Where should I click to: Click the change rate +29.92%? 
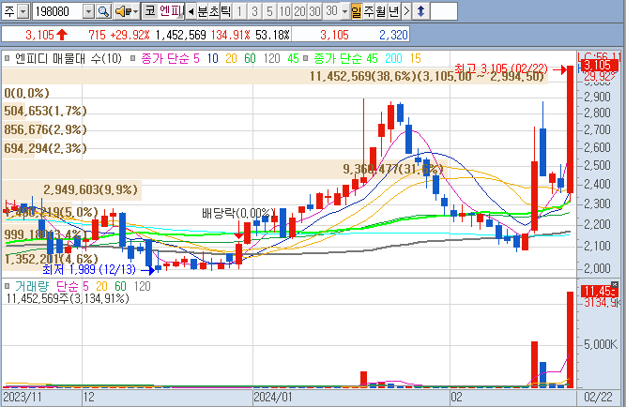tap(130, 35)
